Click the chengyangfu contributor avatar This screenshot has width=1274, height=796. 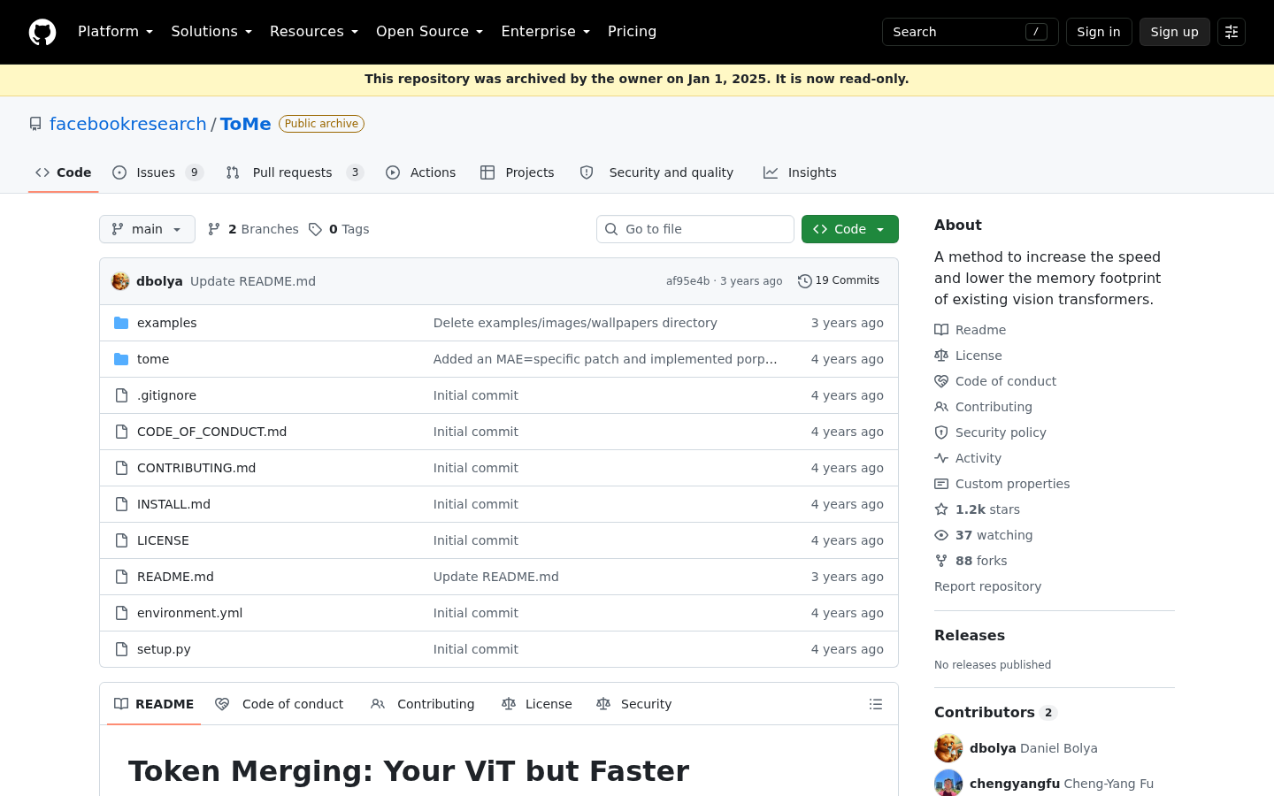pyautogui.click(x=948, y=784)
